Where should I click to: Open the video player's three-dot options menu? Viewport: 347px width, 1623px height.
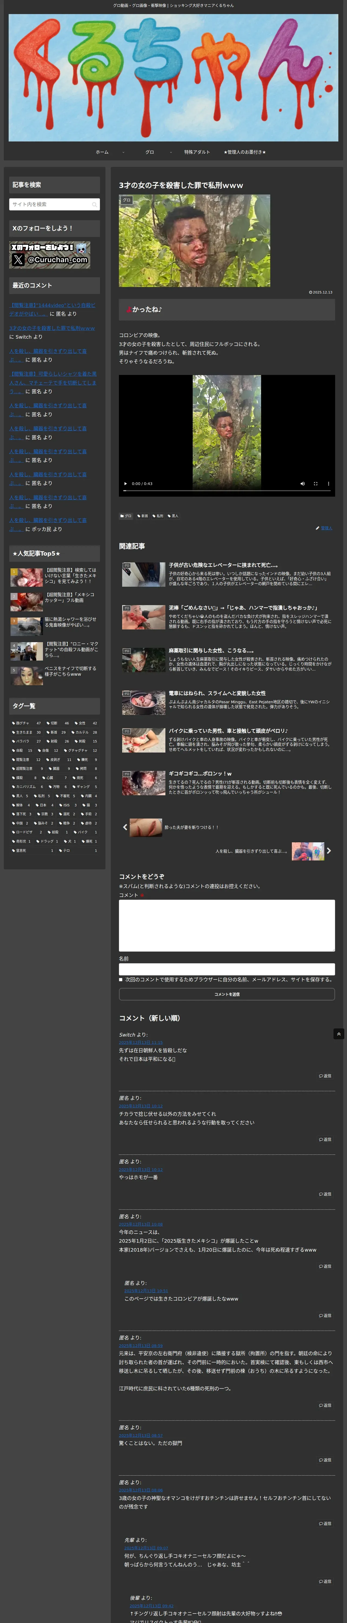tap(328, 484)
